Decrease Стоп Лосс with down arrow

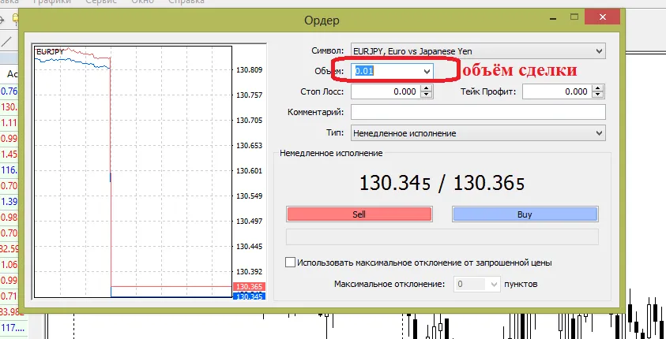click(x=427, y=95)
